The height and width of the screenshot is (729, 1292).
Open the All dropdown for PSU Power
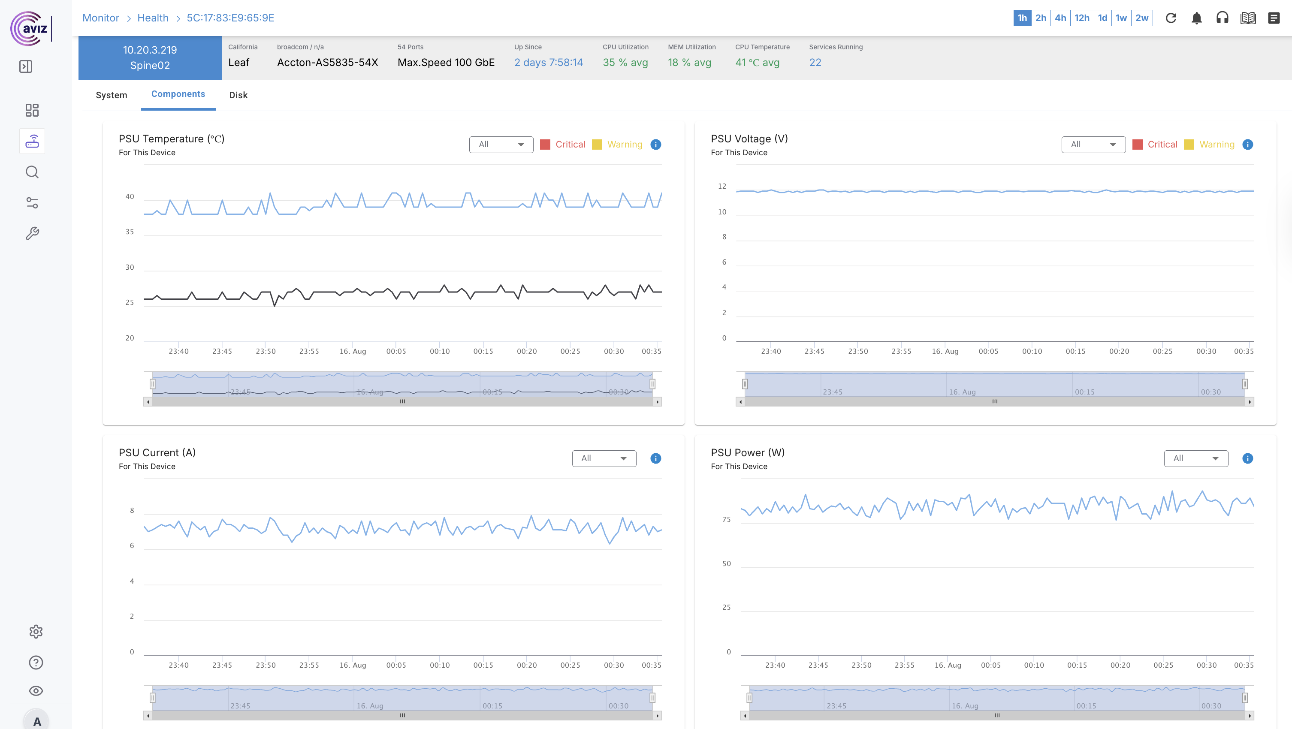(x=1196, y=458)
